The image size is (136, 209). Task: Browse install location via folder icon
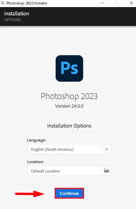[106, 171]
